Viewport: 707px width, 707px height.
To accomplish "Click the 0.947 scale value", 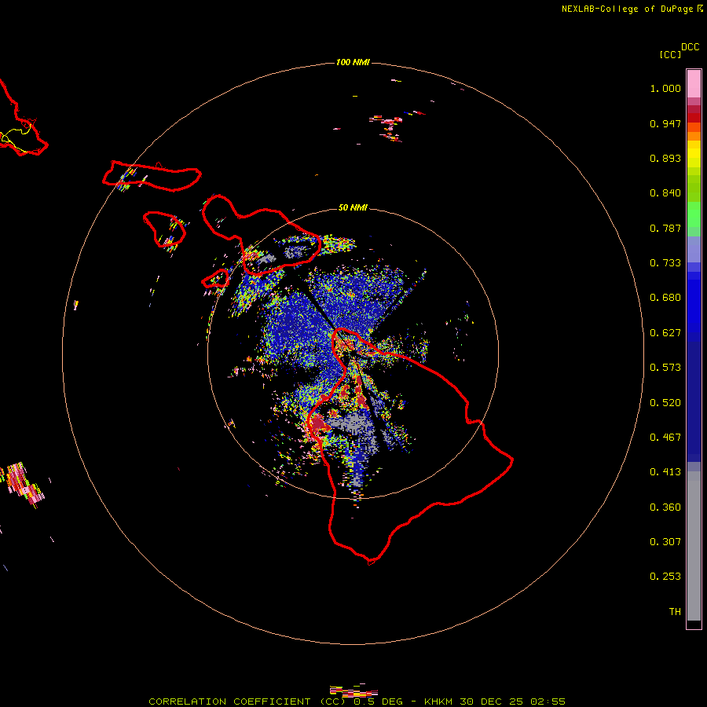I will click(x=665, y=123).
